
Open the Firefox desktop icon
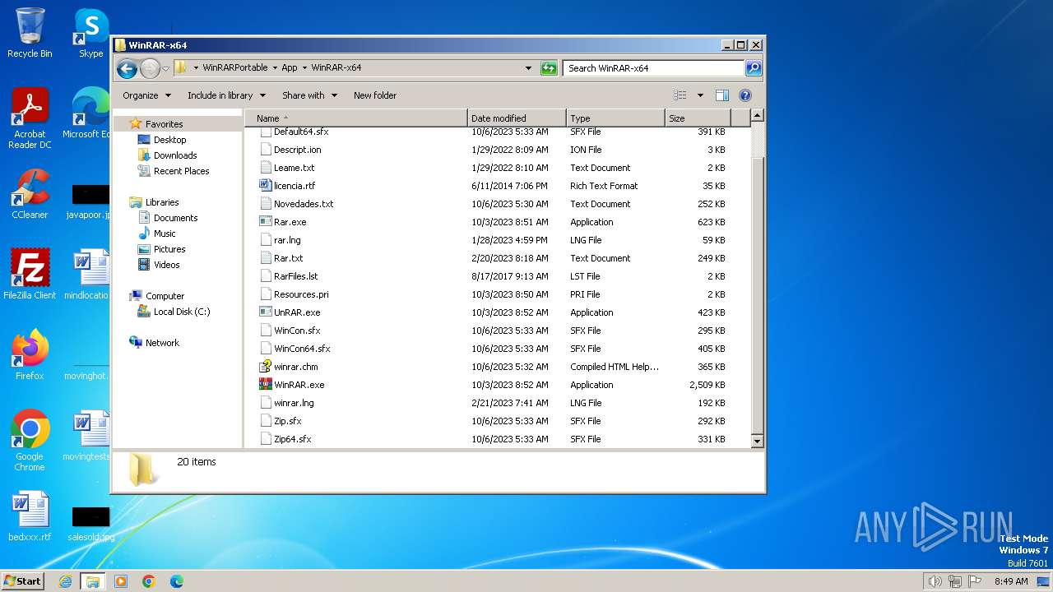(30, 354)
